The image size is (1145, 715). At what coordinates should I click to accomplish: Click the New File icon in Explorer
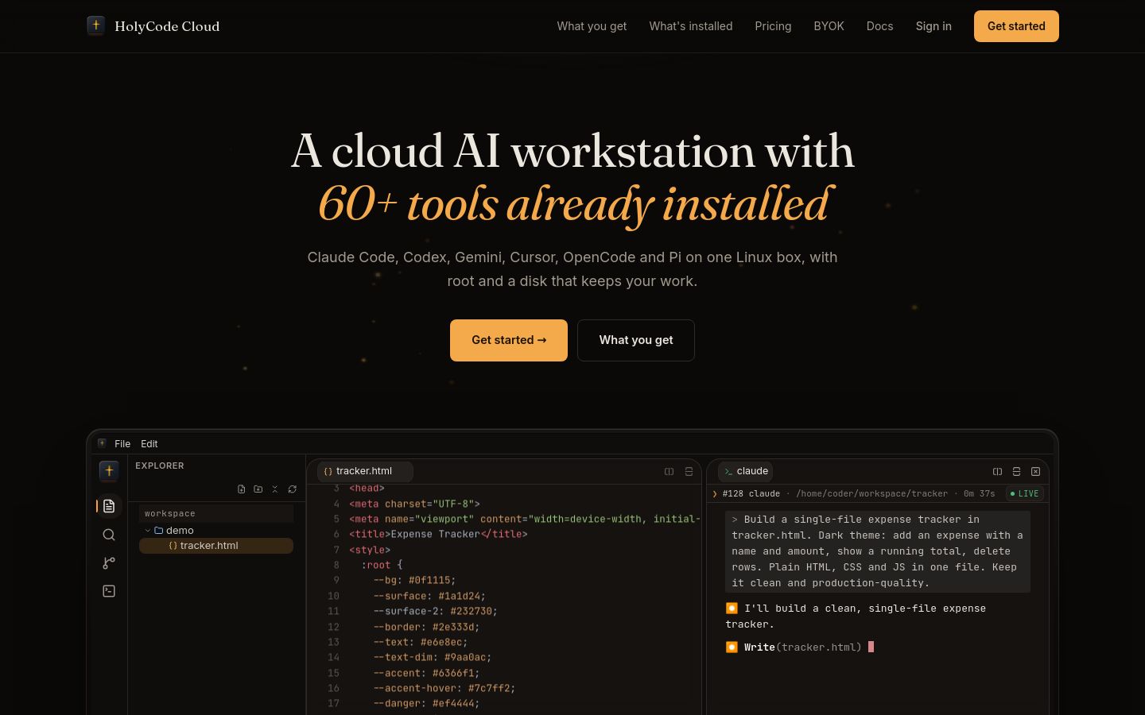pyautogui.click(x=242, y=489)
